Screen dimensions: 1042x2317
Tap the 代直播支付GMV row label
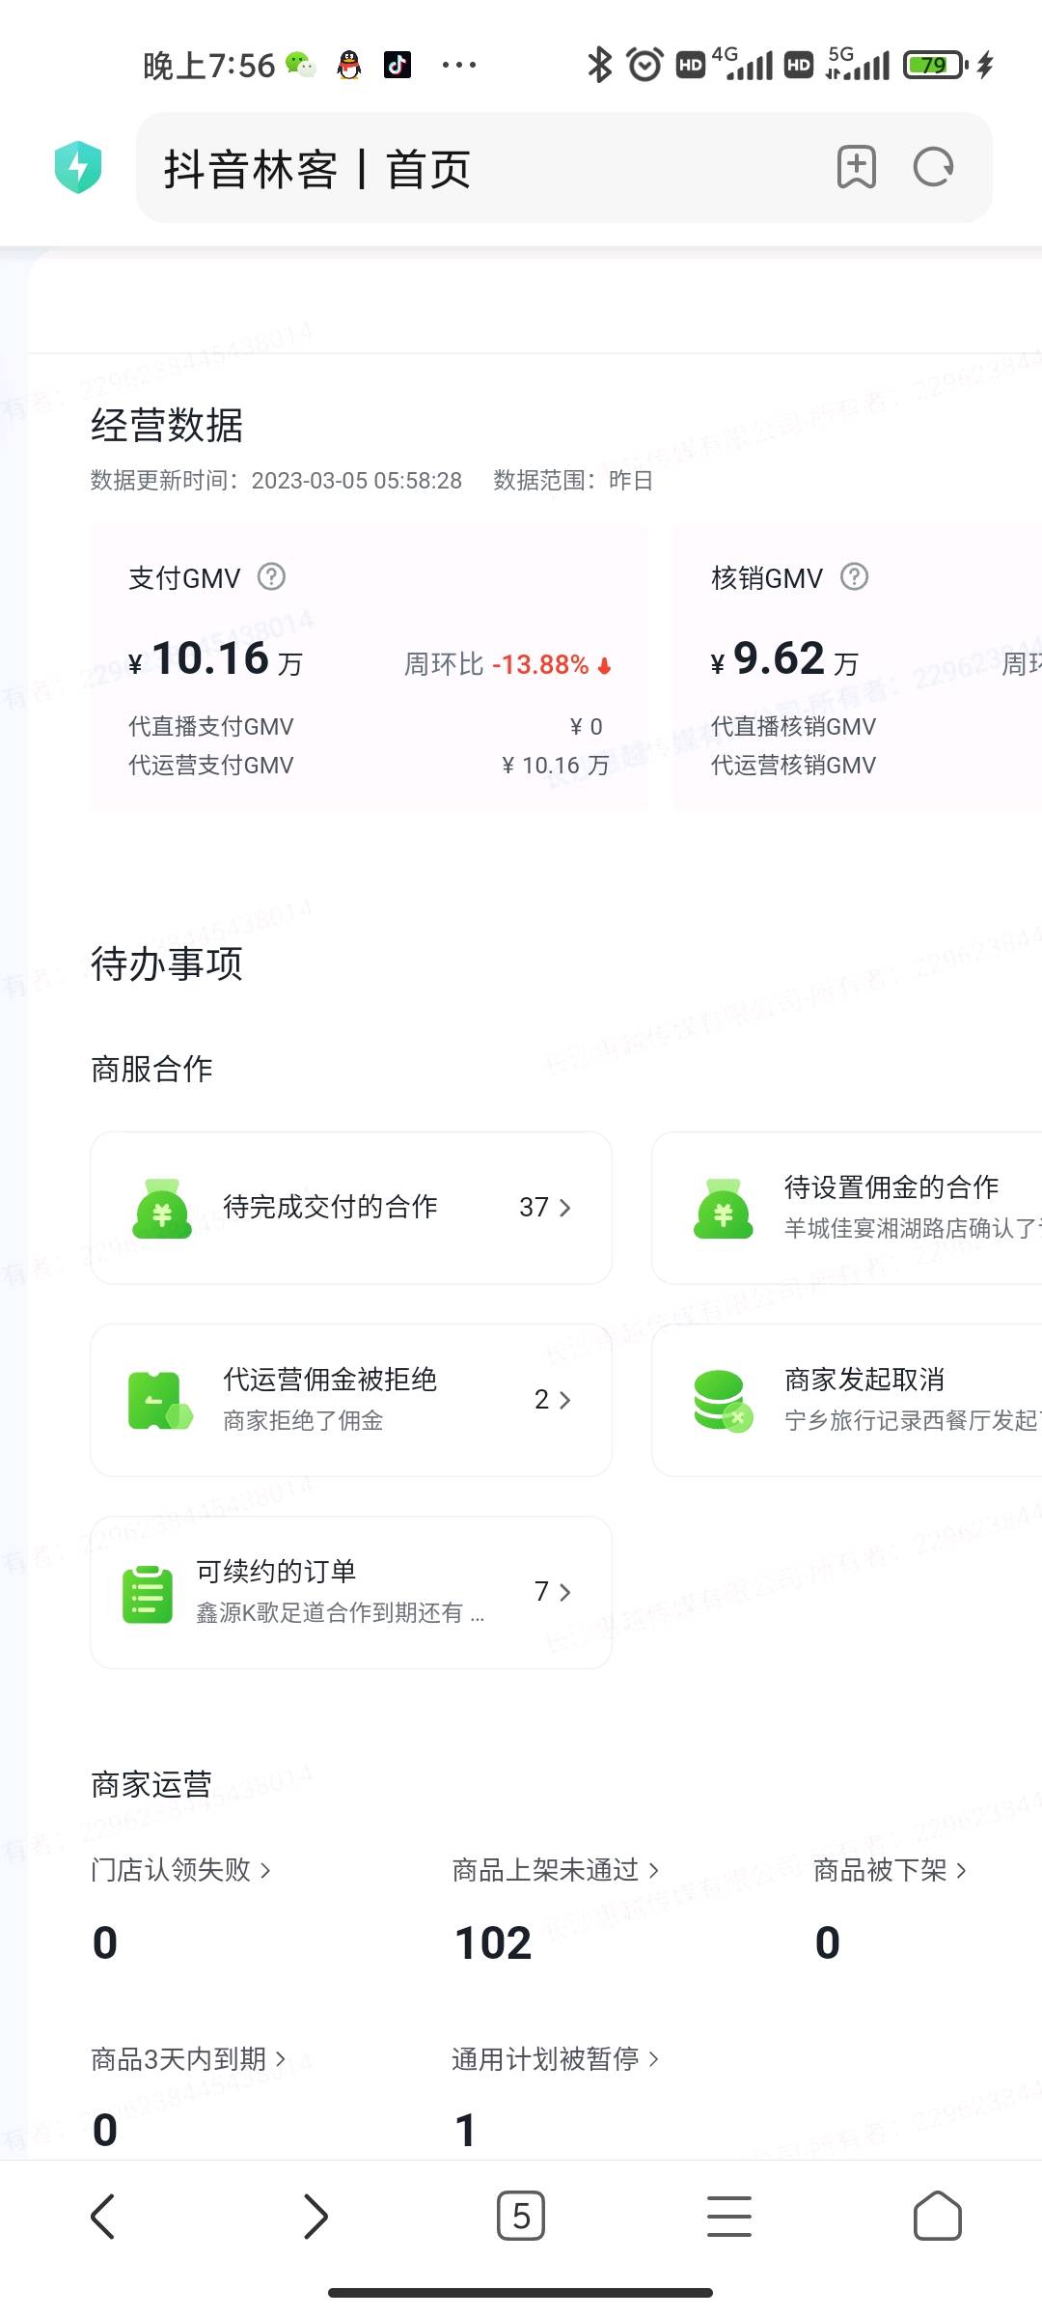coord(211,727)
